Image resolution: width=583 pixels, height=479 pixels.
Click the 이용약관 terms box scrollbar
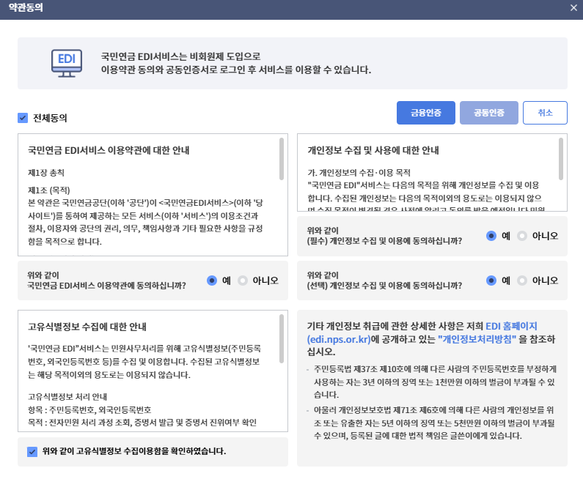click(282, 159)
